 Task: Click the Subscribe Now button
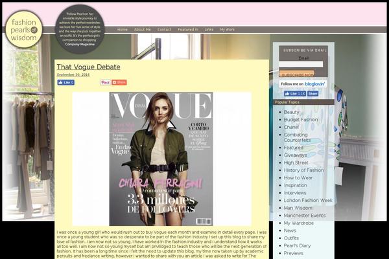[297, 74]
